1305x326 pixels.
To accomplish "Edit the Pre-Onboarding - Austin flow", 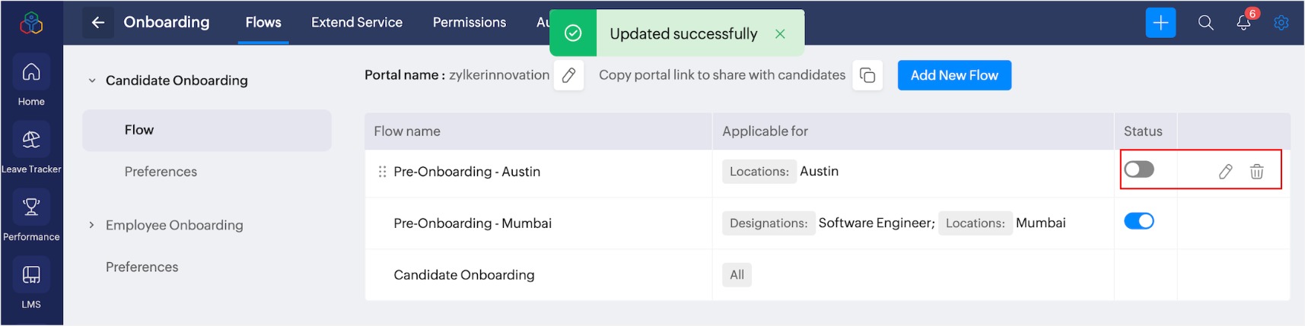I will [1225, 172].
